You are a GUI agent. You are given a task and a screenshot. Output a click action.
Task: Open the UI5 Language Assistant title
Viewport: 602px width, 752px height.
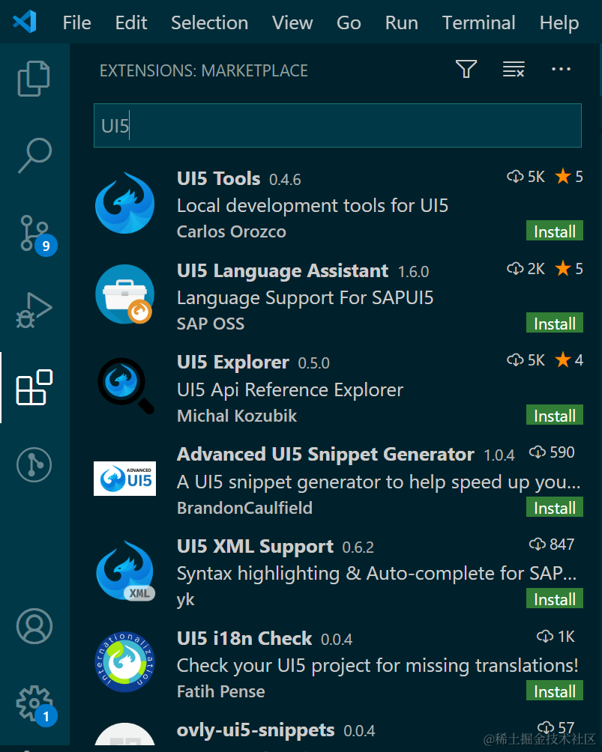[283, 270]
